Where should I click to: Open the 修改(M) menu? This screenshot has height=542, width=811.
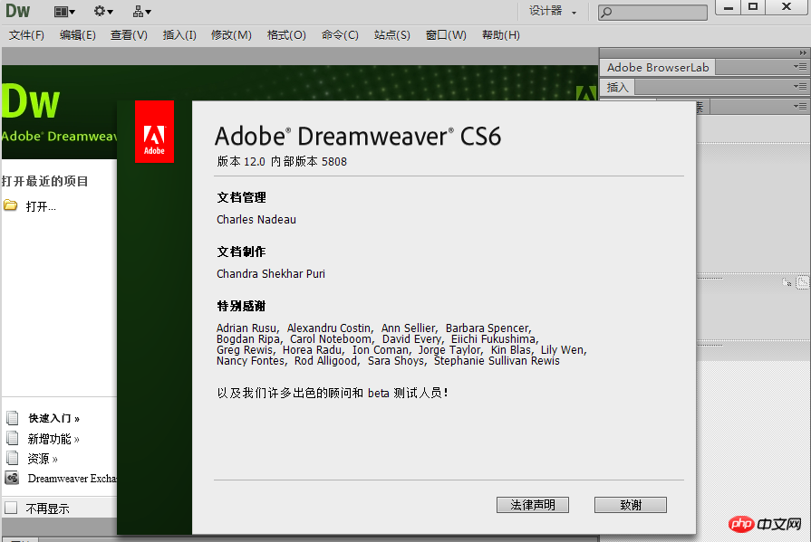coord(231,35)
